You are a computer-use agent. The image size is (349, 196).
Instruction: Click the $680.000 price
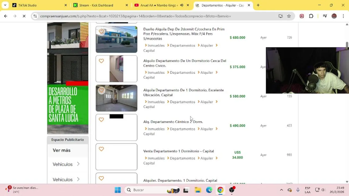coord(237,38)
